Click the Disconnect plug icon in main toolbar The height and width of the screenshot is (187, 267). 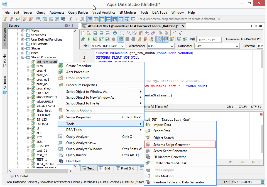coord(31,19)
